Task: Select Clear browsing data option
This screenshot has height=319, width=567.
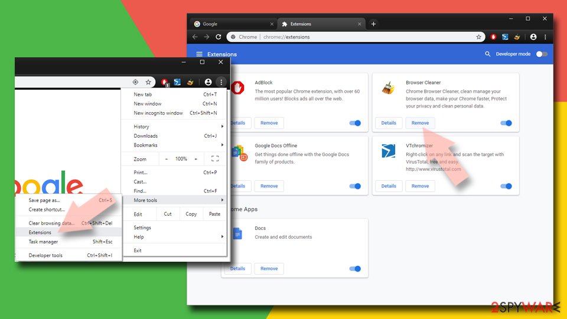Action: coord(69,223)
